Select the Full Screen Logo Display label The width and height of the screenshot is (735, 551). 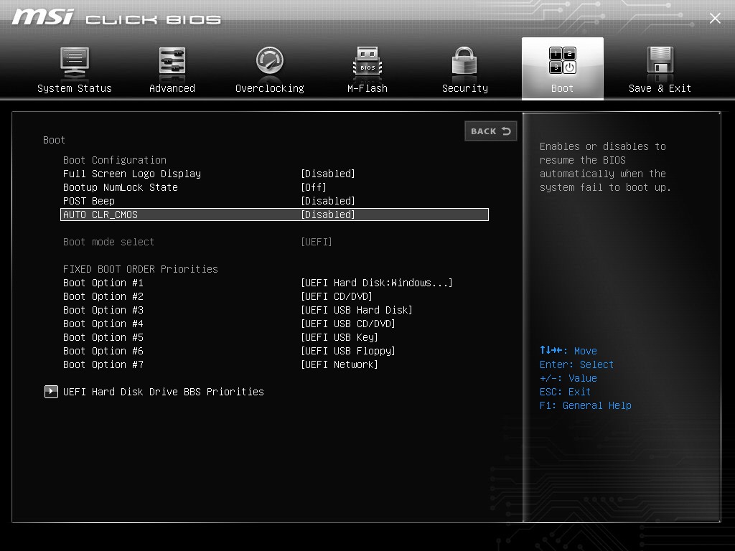(132, 174)
